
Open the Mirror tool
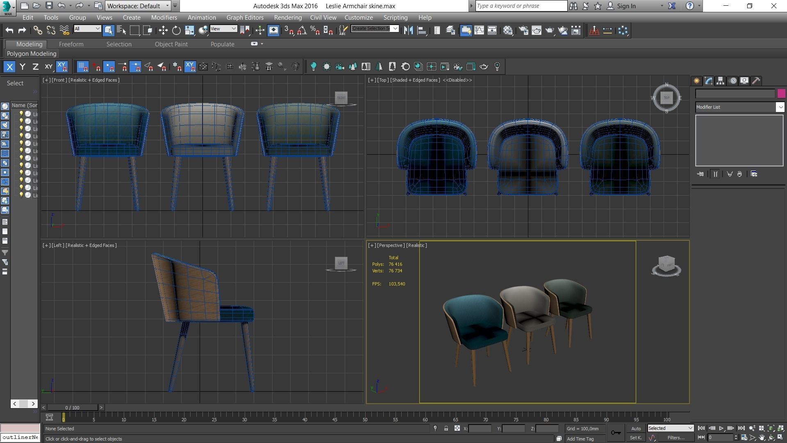(408, 30)
